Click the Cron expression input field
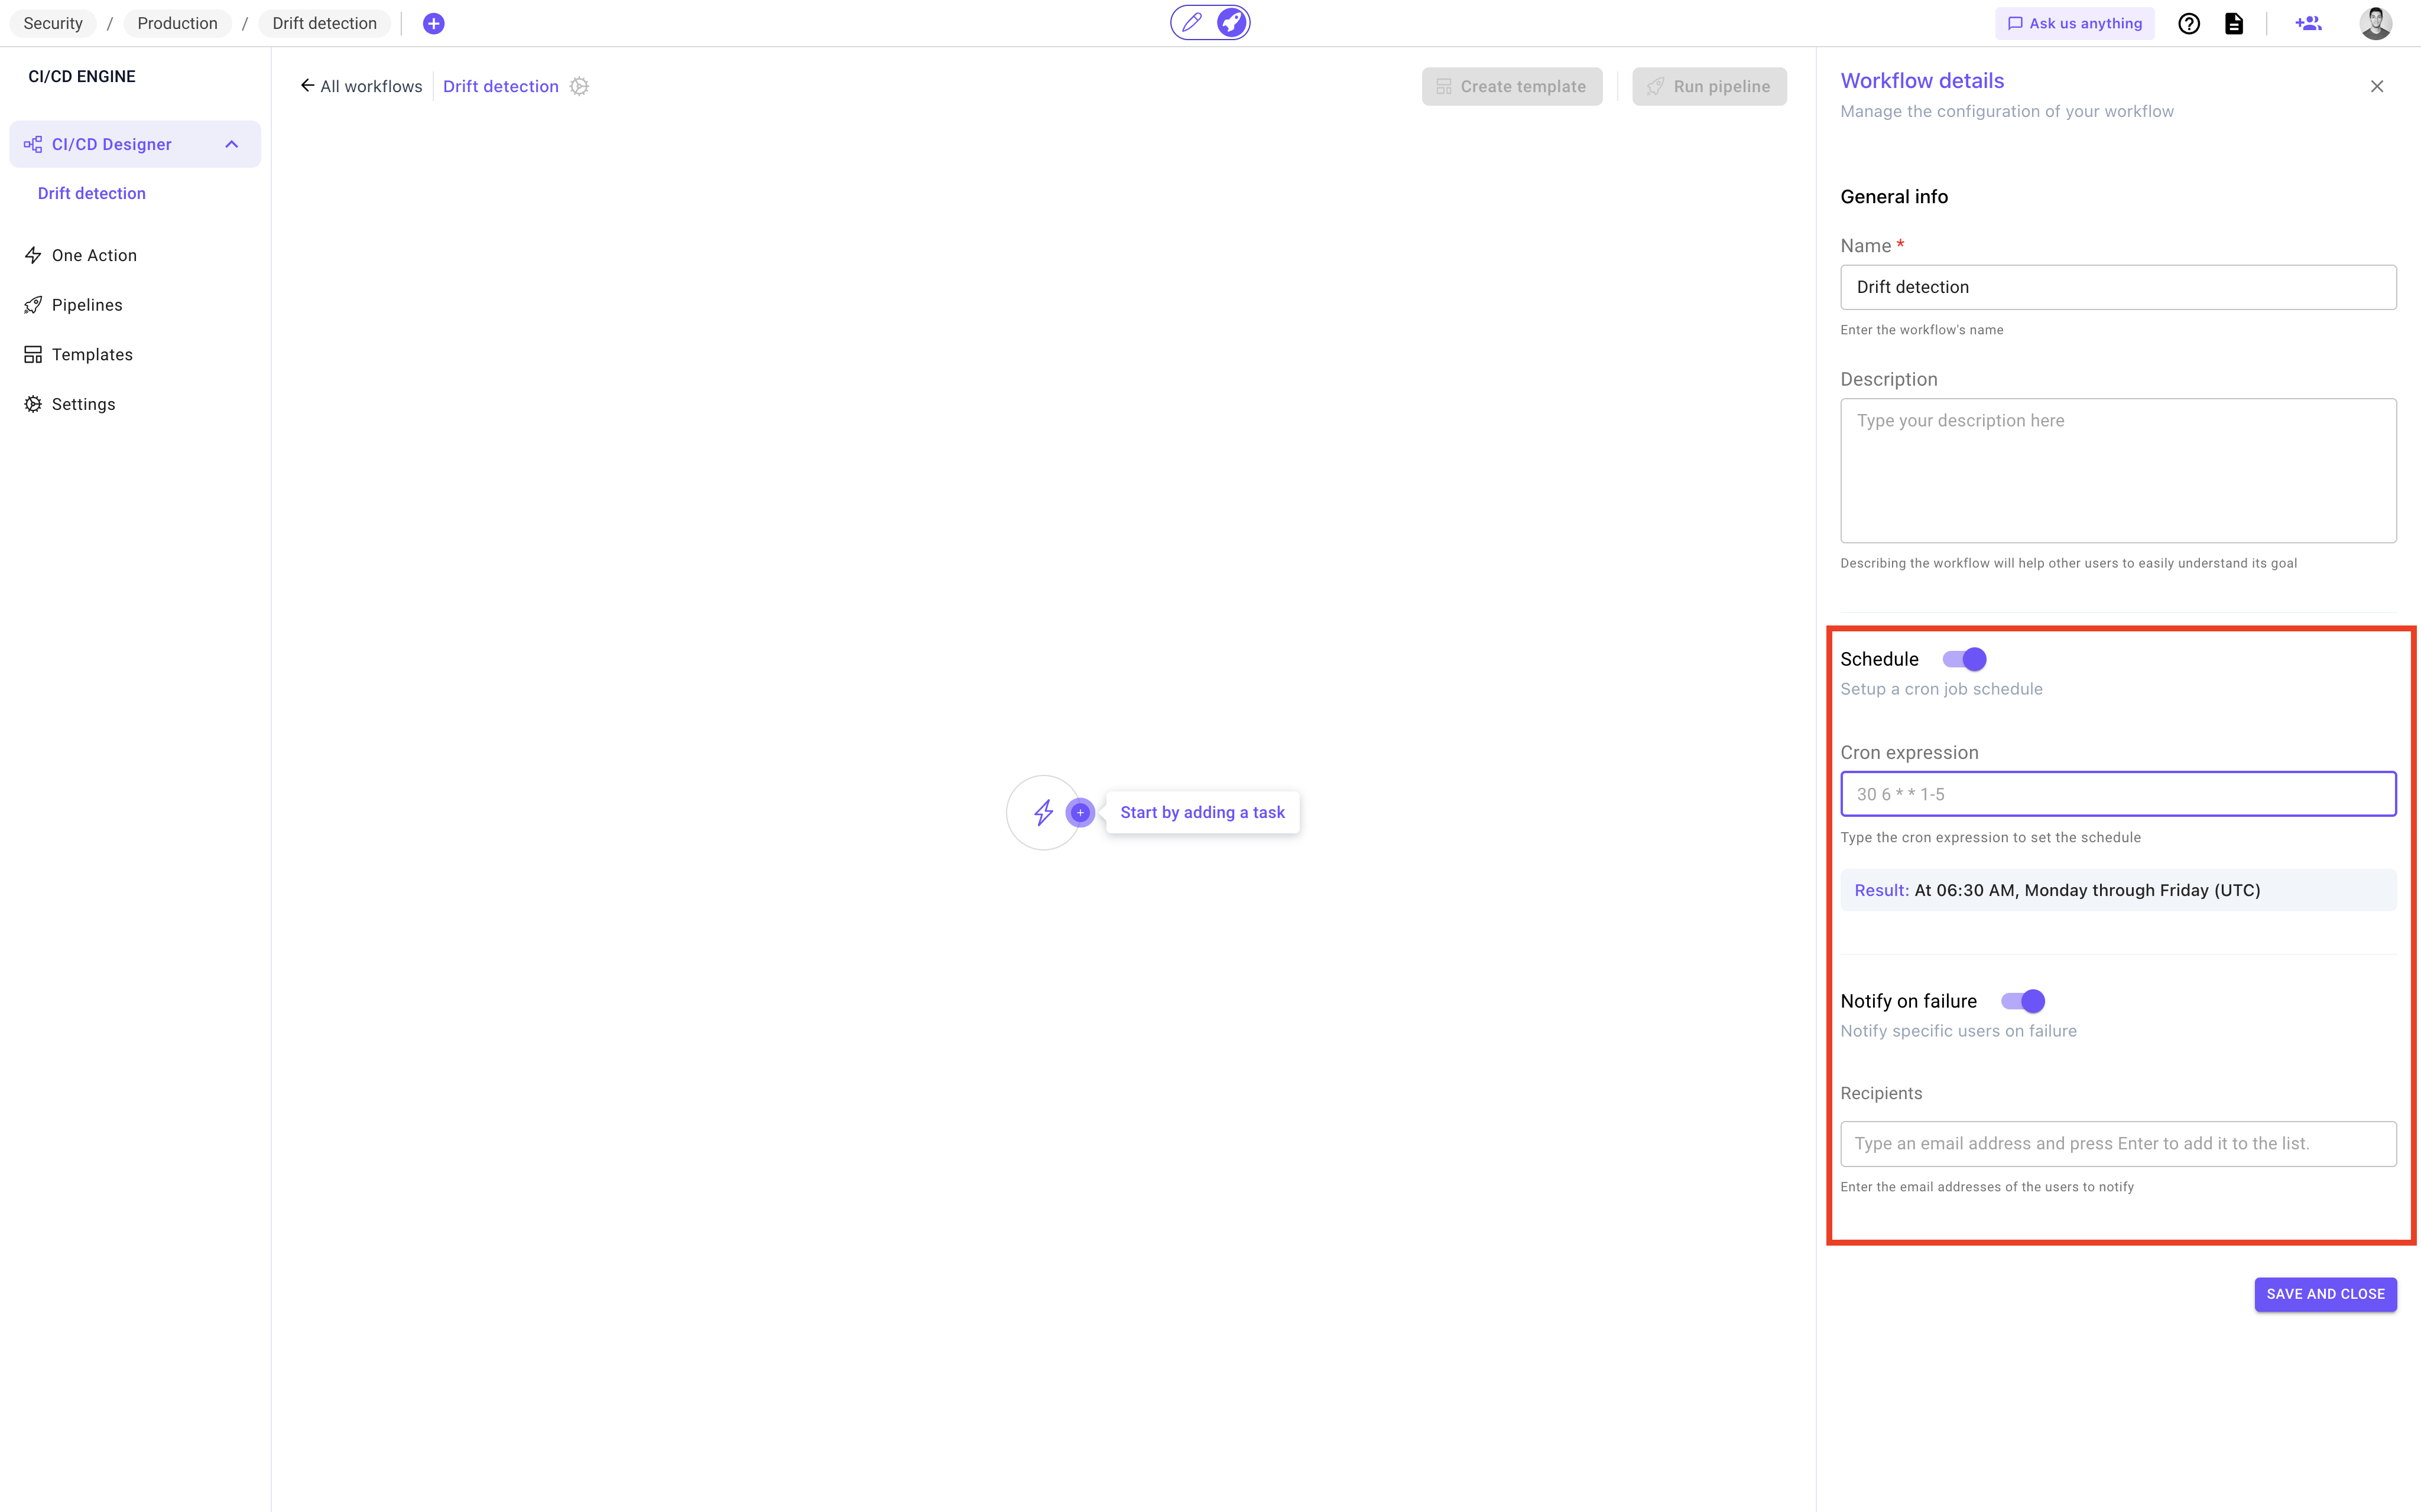This screenshot has height=1512, width=2421. click(x=2118, y=794)
